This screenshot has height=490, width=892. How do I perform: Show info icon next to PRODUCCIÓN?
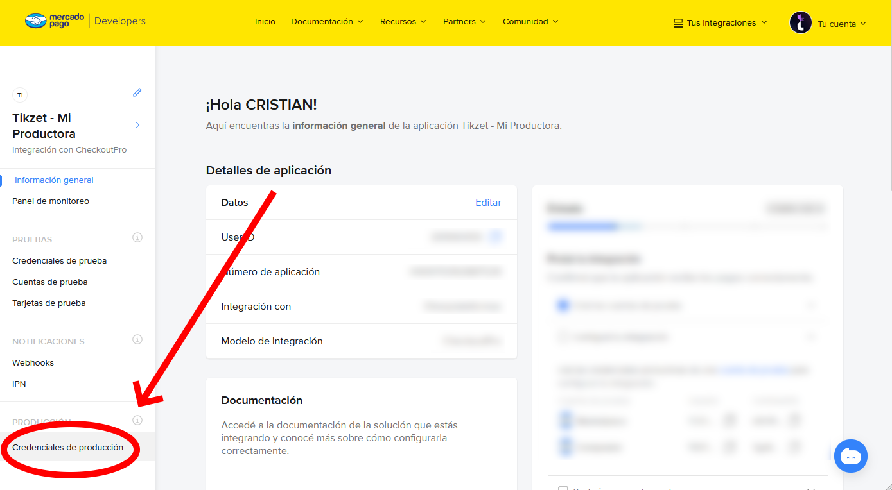(137, 421)
